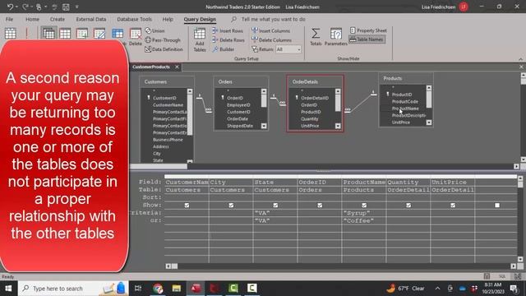Choose the Crosstab query type icon
Image resolution: width=526 pixels, height=296 pixels.
coord(118,33)
